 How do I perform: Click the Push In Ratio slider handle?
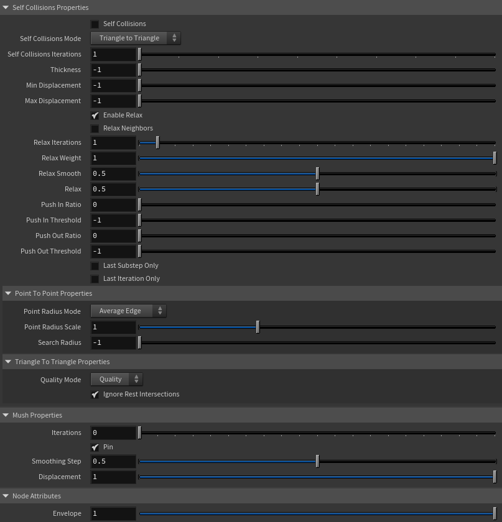pos(140,204)
